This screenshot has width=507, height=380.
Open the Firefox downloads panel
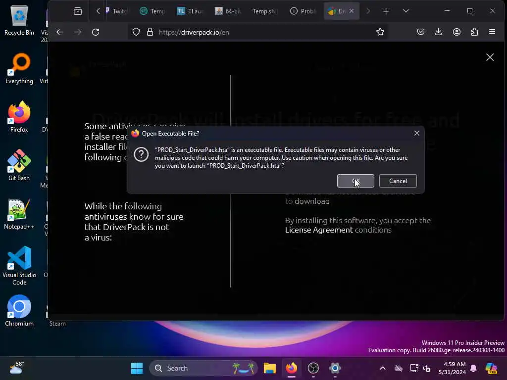[439, 32]
